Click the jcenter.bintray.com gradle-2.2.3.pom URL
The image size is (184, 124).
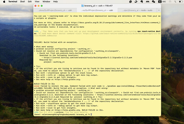[x=88, y=58]
